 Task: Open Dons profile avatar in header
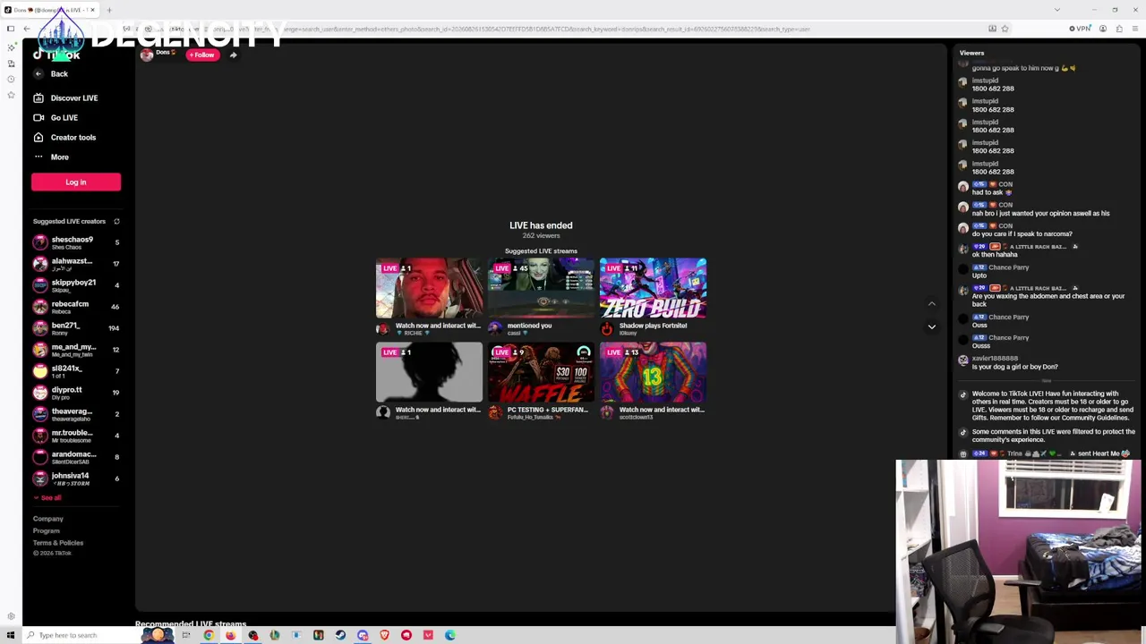click(147, 55)
